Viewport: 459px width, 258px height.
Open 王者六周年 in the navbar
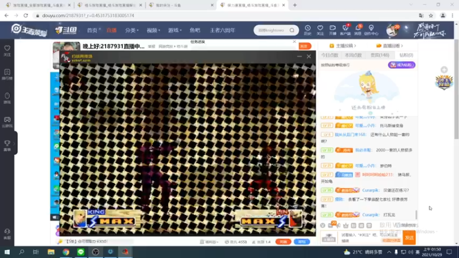(222, 30)
